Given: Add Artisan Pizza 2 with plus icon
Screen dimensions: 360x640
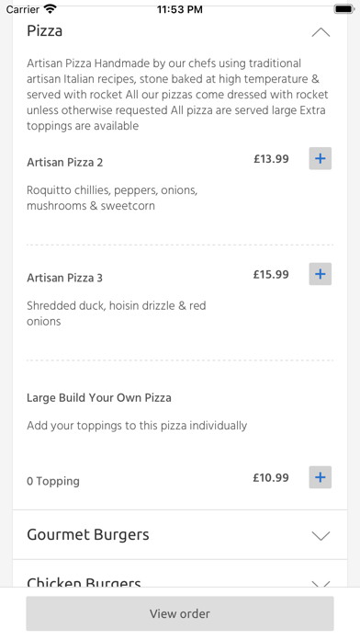Looking at the screenshot, I should pyautogui.click(x=320, y=158).
